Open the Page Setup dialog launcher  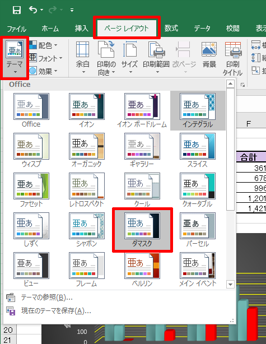242,85
